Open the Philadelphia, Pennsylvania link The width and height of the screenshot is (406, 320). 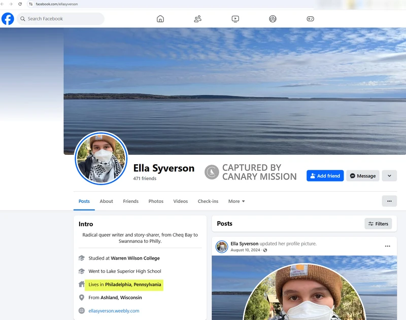click(133, 285)
